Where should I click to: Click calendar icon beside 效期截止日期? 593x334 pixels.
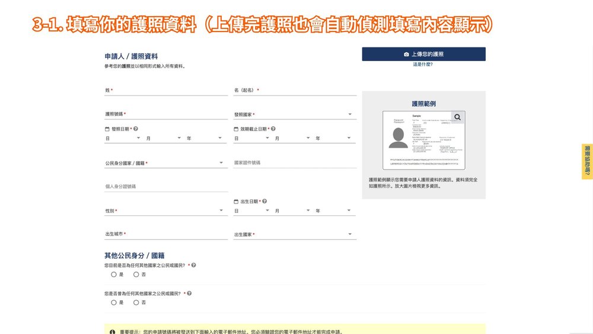[236, 129]
